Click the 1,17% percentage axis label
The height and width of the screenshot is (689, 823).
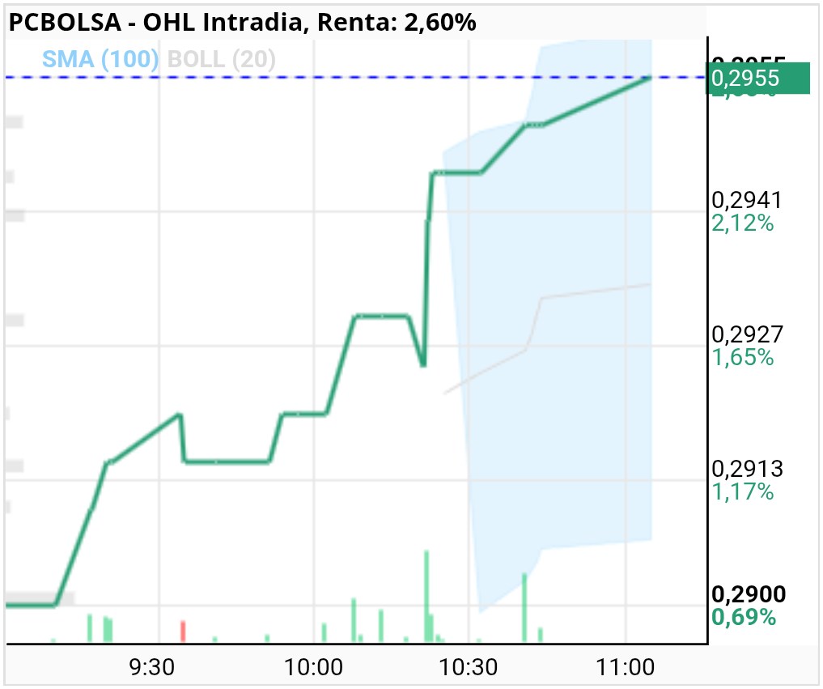pos(742,491)
